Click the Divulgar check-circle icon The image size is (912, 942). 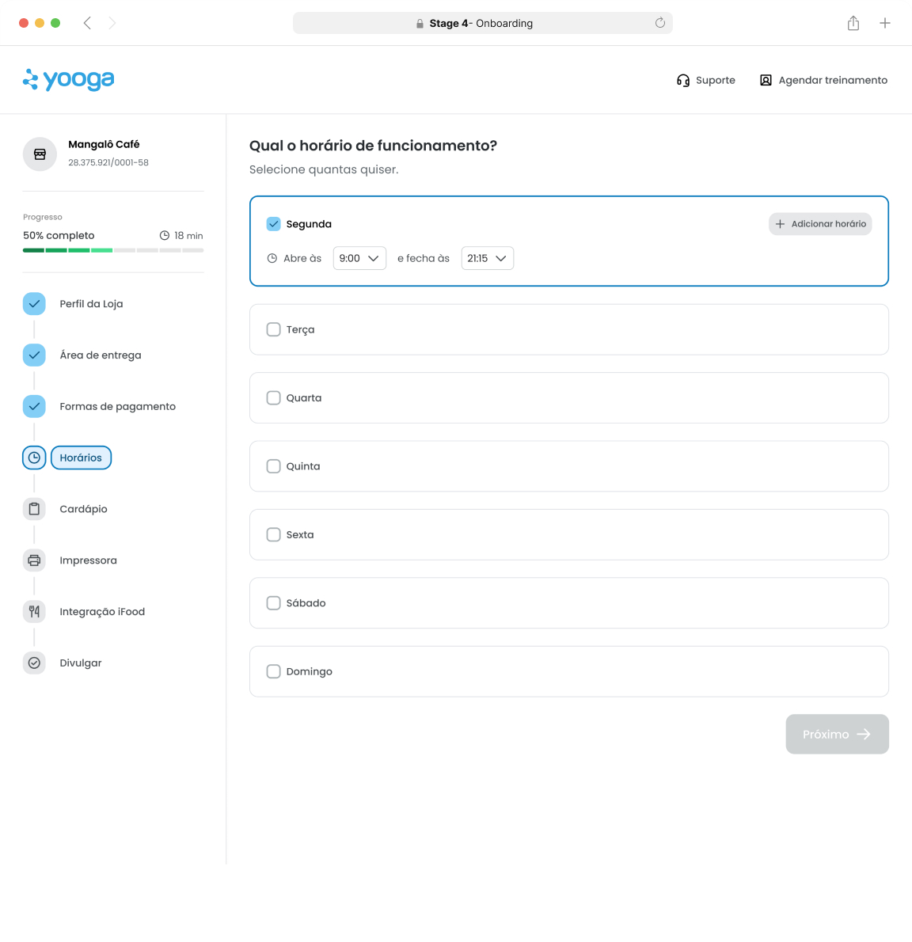coord(34,663)
